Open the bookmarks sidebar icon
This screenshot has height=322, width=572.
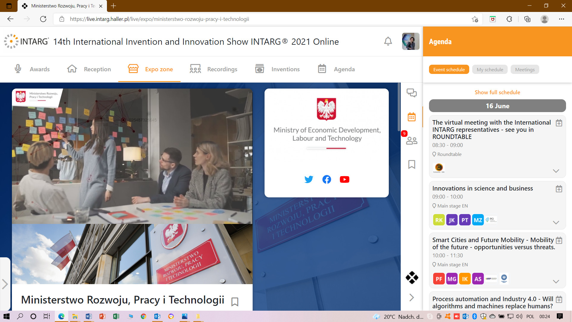(412, 164)
